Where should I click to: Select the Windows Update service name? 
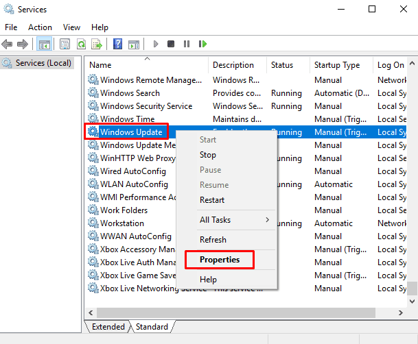click(131, 132)
